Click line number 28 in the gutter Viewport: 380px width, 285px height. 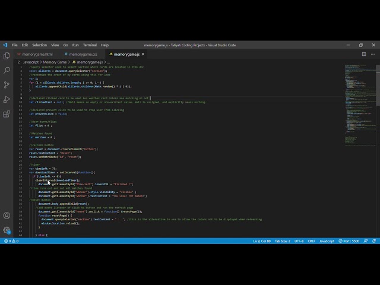tap(20, 173)
